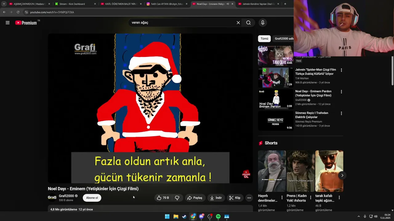394x221 pixels.
Task: Open OBS Studio from the taskbar
Action: coord(210,216)
